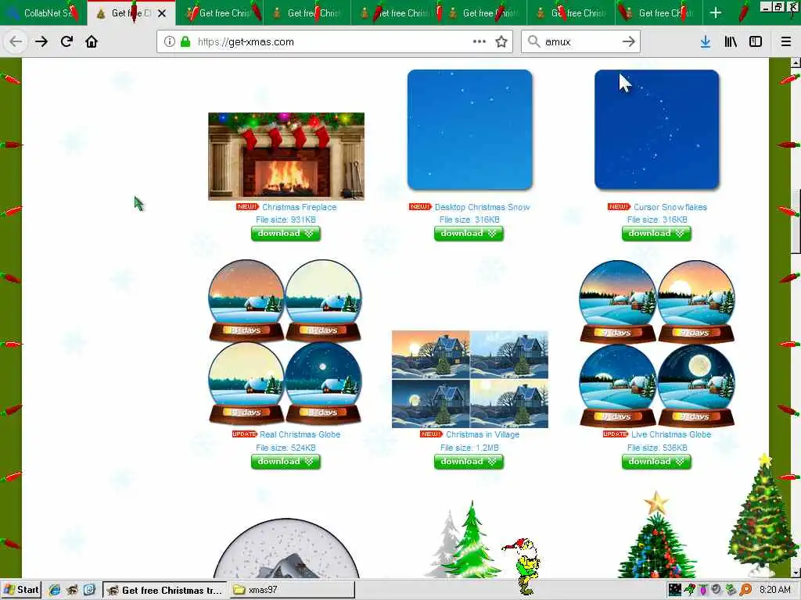801x600 pixels.
Task: Toggle the browser sidebar icon
Action: tap(756, 42)
